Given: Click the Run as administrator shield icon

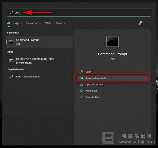Looking at the screenshot, I should pyautogui.click(x=81, y=78).
